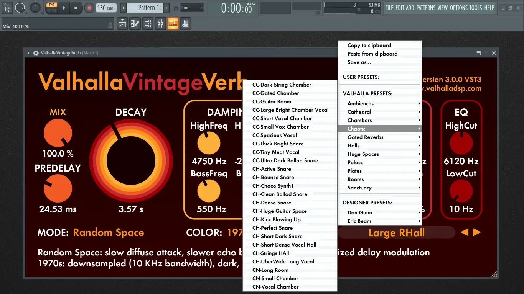Expand the Cathedral preset submenu
The height and width of the screenshot is (294, 524).
[x=380, y=112]
